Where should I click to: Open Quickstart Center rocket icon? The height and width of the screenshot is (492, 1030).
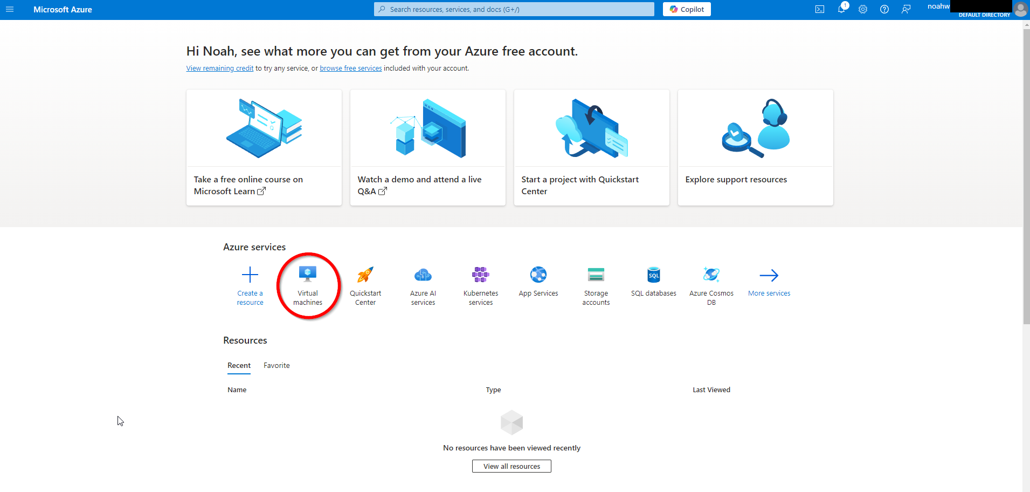pos(365,275)
